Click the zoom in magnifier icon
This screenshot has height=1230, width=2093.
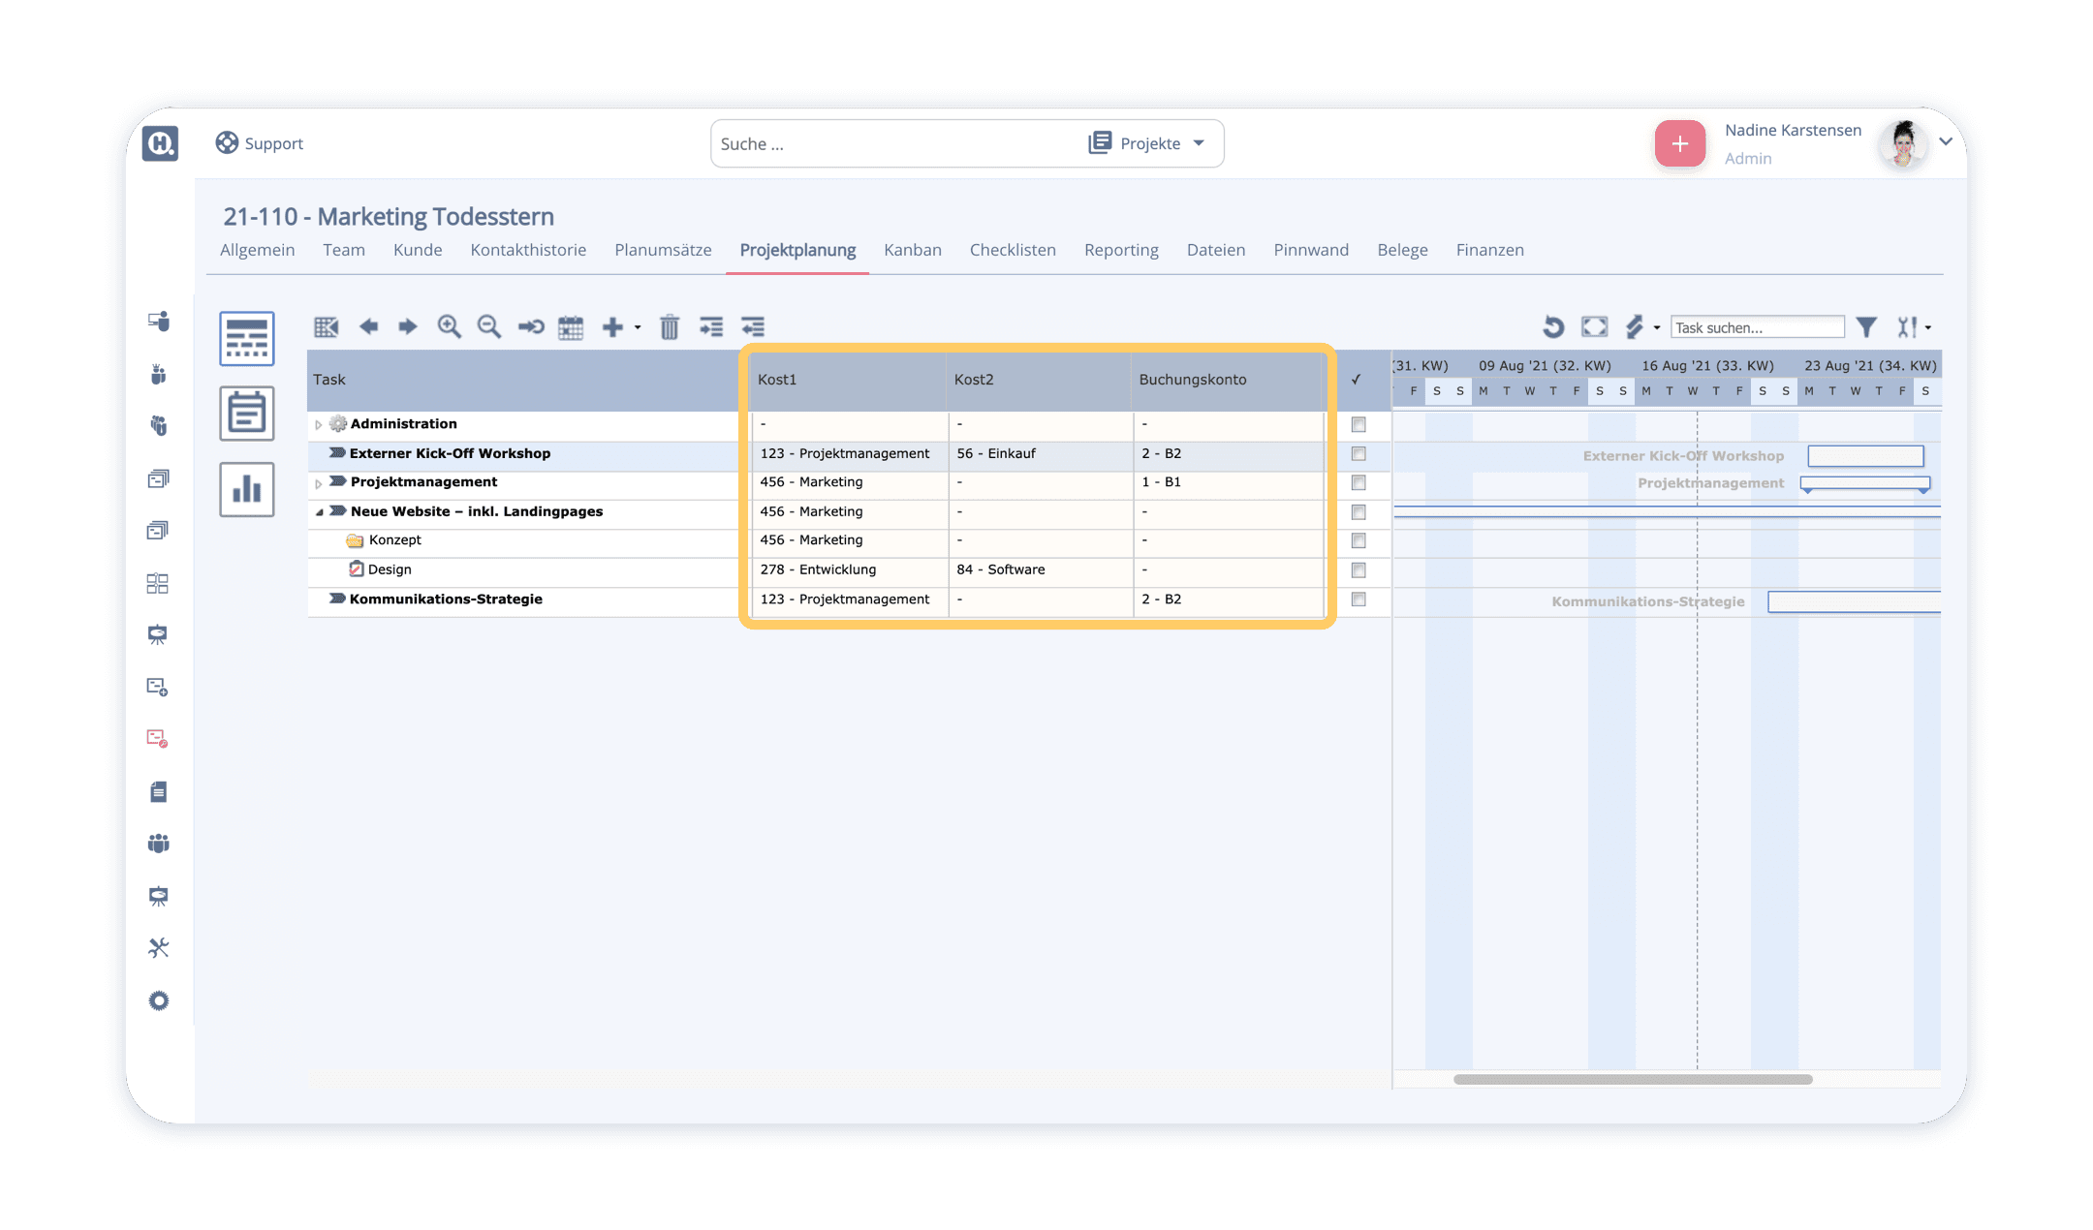(449, 327)
